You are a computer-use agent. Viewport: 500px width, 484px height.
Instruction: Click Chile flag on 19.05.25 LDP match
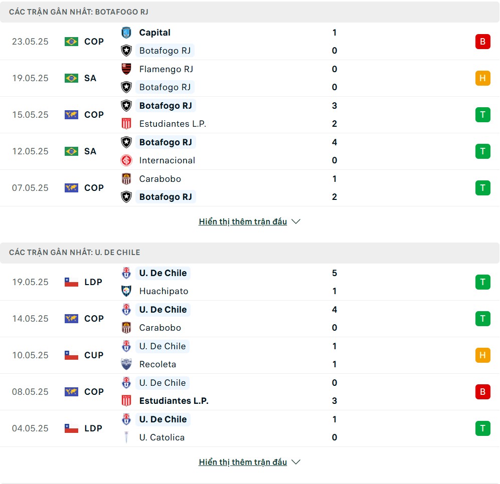71,282
